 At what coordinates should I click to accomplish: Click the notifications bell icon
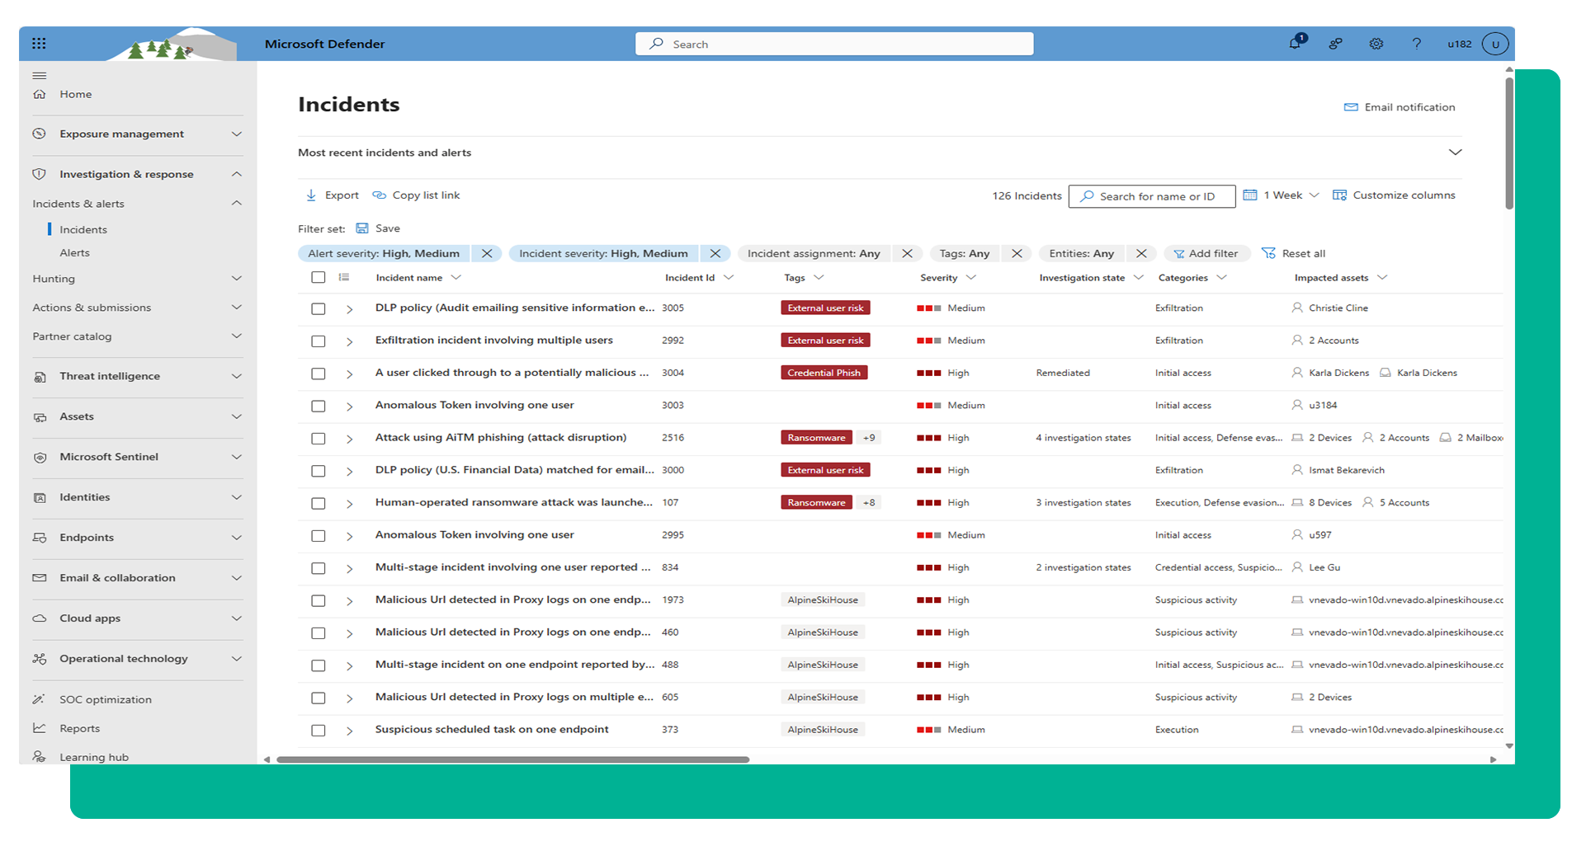(x=1294, y=44)
